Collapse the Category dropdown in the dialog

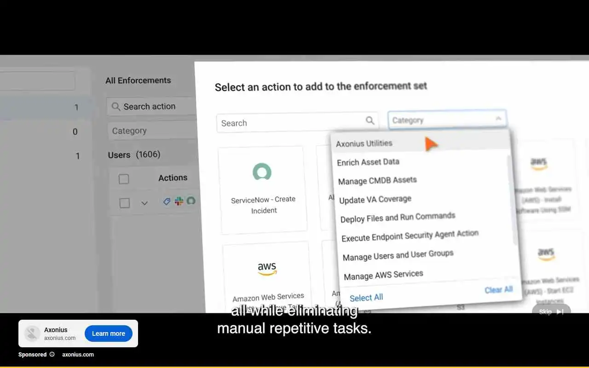(x=498, y=119)
